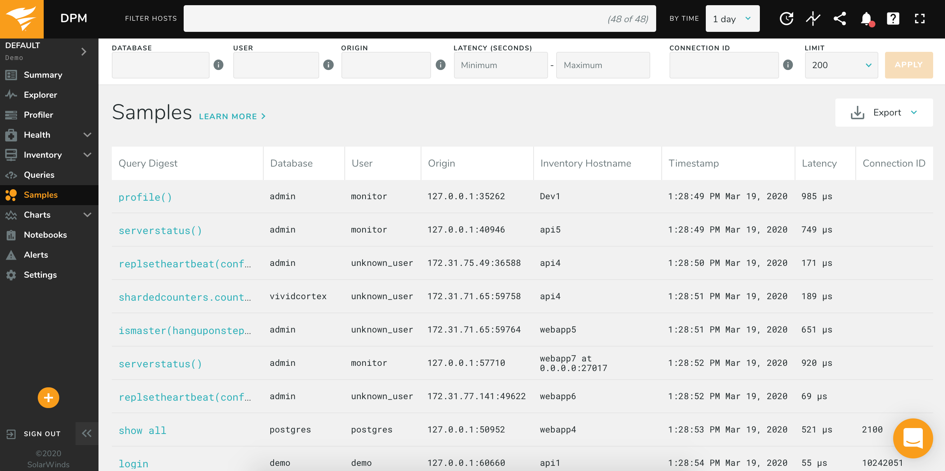Open the By Time 1 day dropdown

[732, 19]
